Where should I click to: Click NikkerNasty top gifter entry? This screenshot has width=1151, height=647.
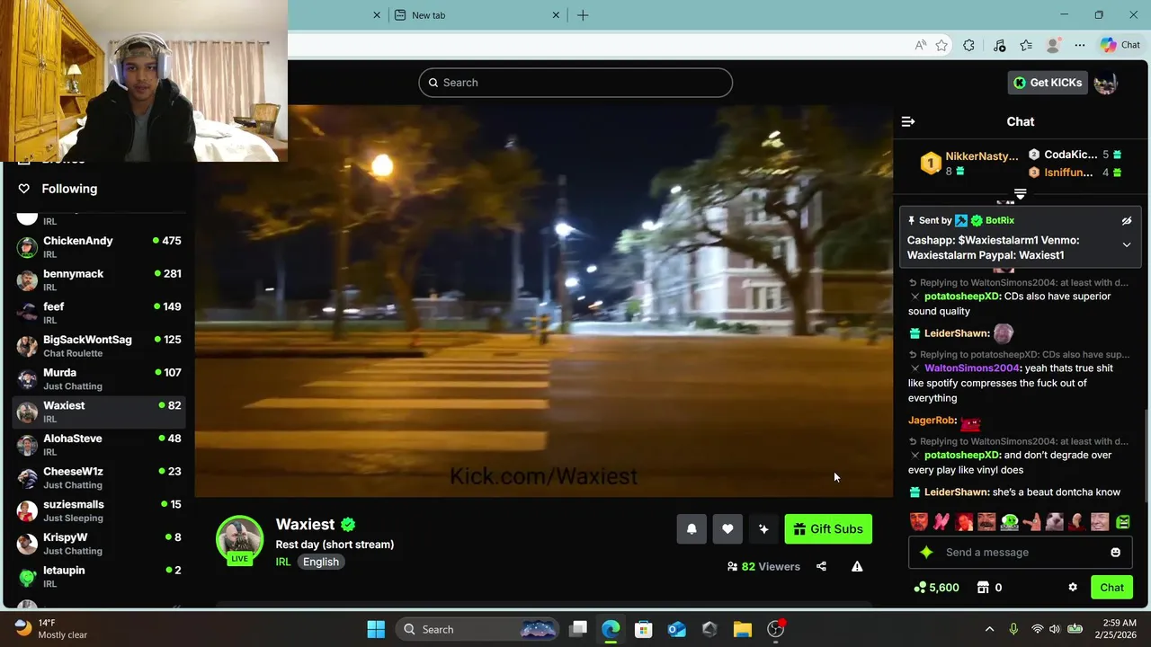click(x=969, y=163)
